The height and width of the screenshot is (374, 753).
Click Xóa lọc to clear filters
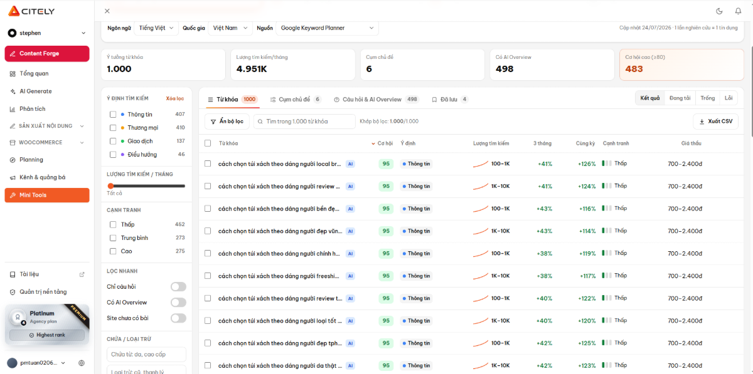(x=175, y=98)
